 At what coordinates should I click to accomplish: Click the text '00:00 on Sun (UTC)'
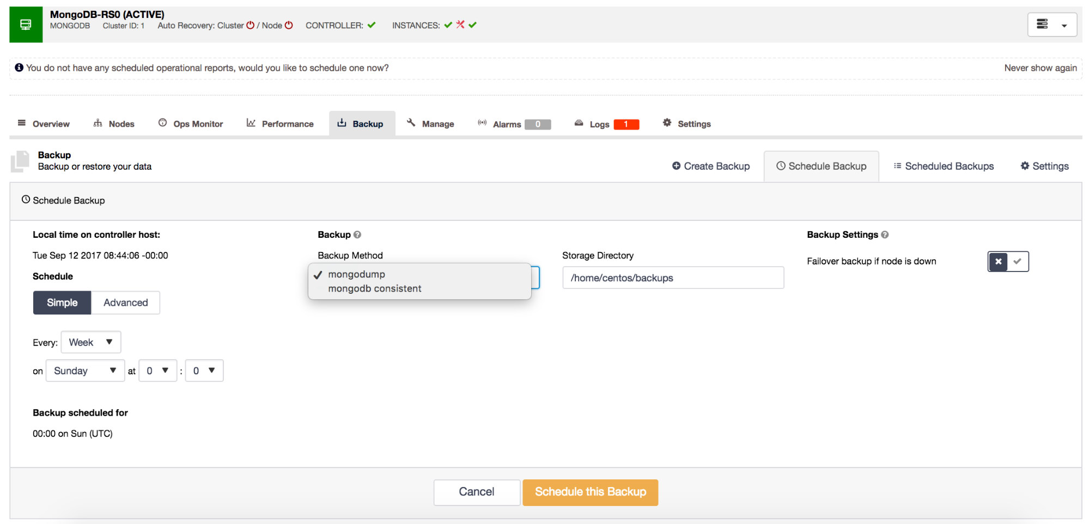click(72, 434)
